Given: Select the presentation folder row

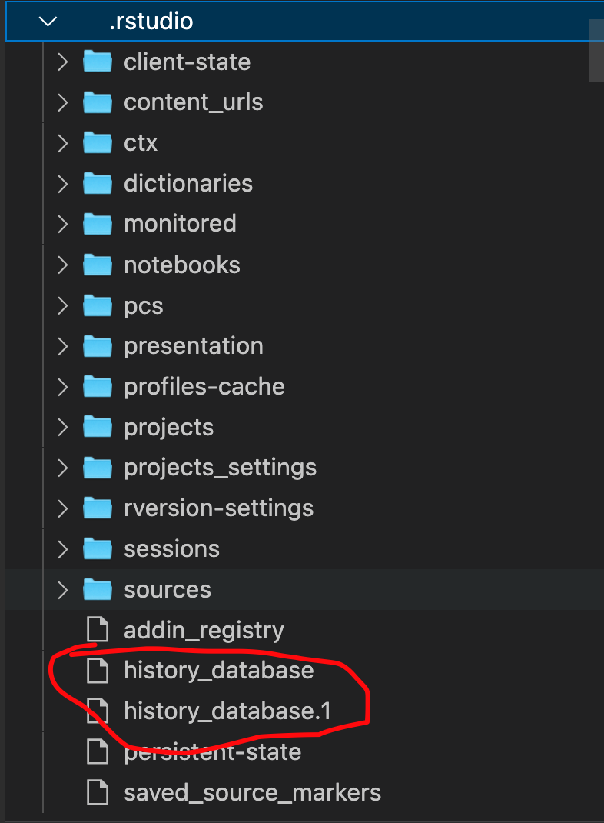Looking at the screenshot, I should pyautogui.click(x=194, y=346).
